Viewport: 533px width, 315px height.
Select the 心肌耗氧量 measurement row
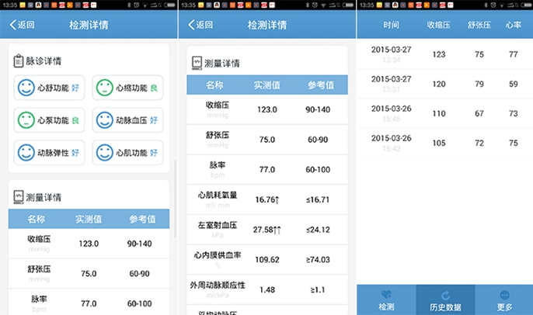coord(266,199)
